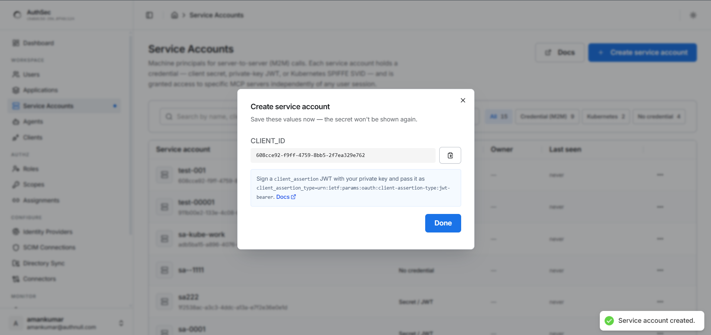Close the Create service account dialog
This screenshot has height=335, width=711.
coord(463,100)
